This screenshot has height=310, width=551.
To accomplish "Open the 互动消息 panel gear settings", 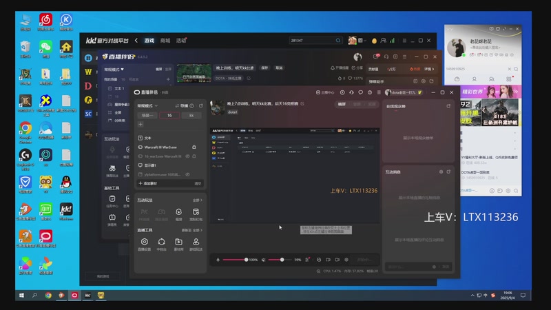I will coord(441,172).
